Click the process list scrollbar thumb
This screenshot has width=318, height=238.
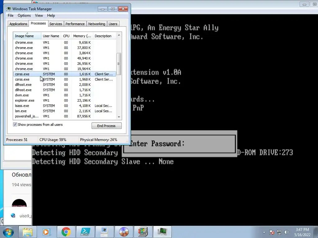119,64
